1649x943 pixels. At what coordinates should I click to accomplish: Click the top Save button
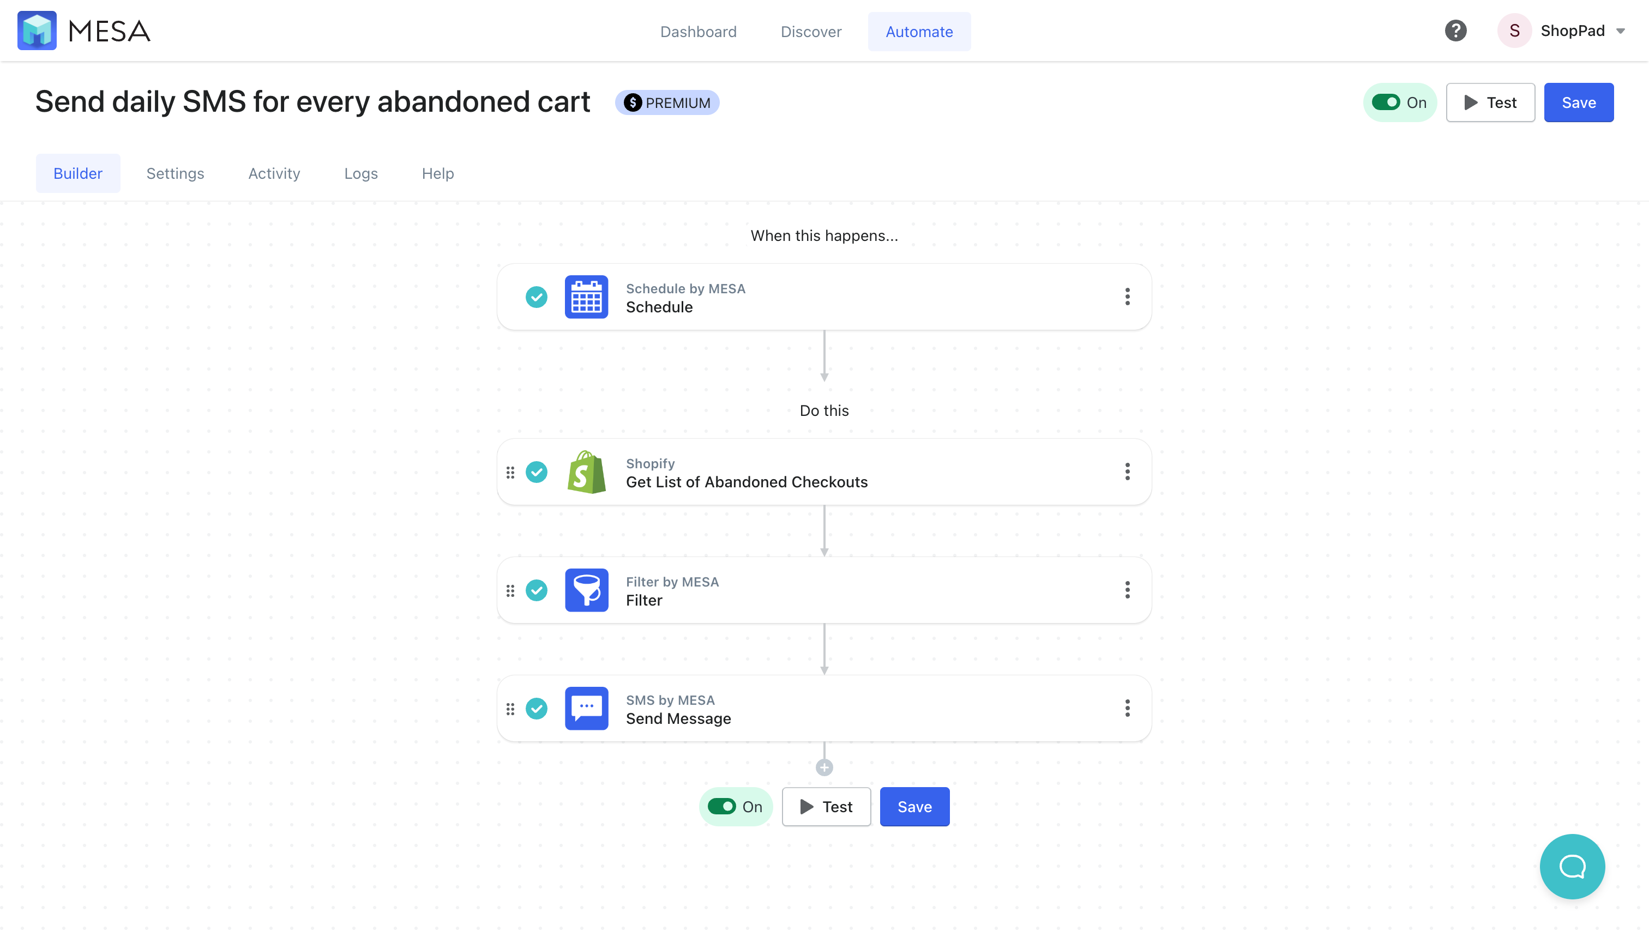[x=1578, y=102]
